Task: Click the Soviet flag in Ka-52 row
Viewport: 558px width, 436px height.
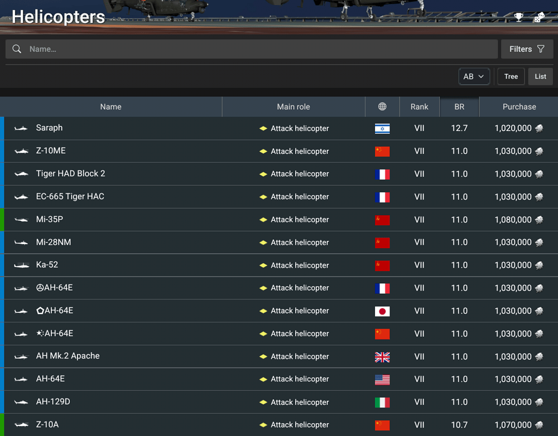Action: tap(382, 265)
